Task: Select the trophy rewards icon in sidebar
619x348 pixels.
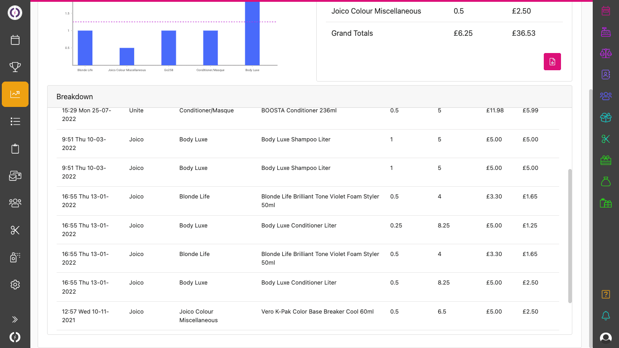Action: tap(15, 67)
